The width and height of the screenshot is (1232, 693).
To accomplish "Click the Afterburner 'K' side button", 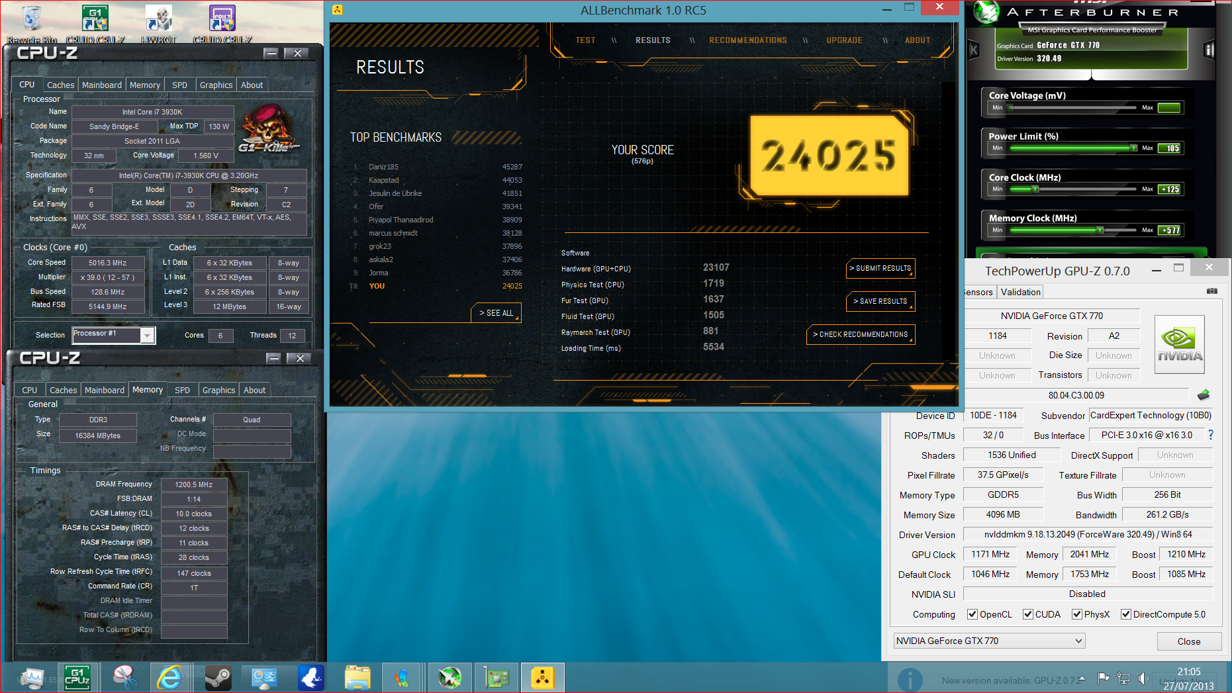I will tap(973, 50).
